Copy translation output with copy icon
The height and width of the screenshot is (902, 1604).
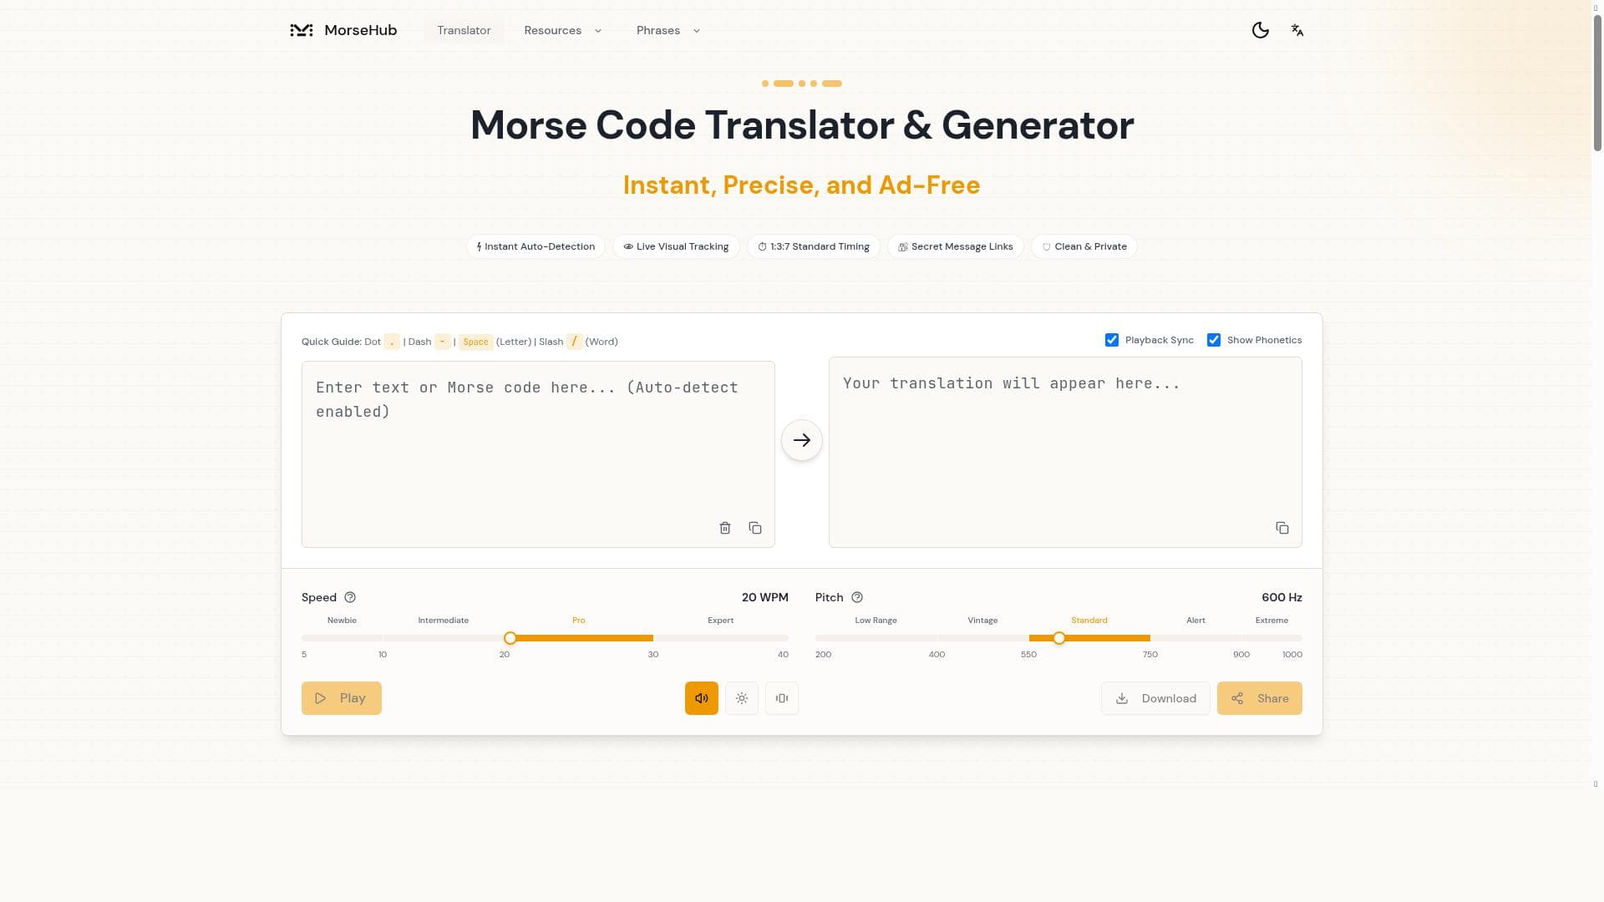[x=1282, y=528]
